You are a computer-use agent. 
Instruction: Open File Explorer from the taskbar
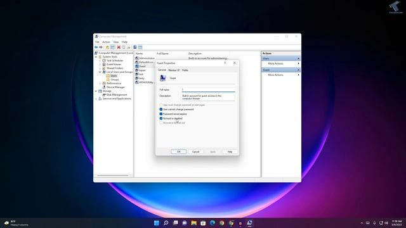point(193,223)
